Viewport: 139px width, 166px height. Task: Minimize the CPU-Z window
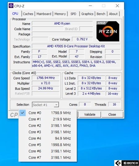pyautogui.click(x=90, y=6)
